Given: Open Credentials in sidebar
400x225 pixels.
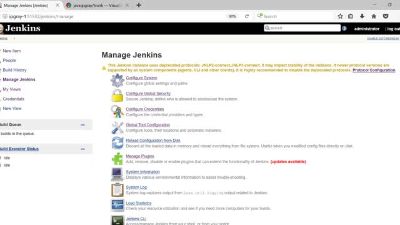Looking at the screenshot, I should pyautogui.click(x=14, y=99).
